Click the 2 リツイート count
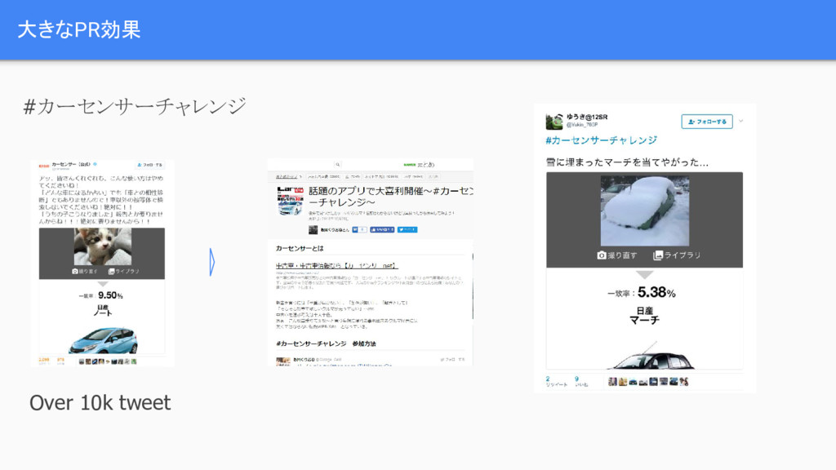This screenshot has width=836, height=470. pos(556,382)
